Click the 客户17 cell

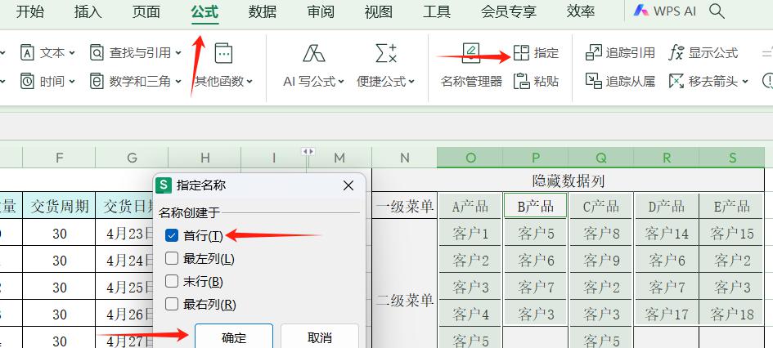tap(667, 314)
